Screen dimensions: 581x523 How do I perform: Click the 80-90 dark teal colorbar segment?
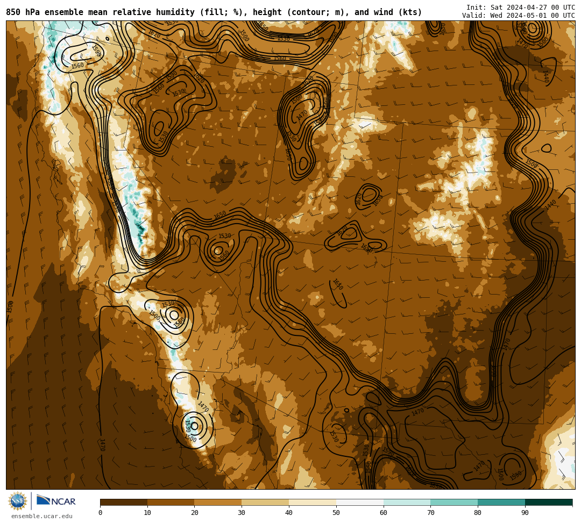[x=501, y=502]
